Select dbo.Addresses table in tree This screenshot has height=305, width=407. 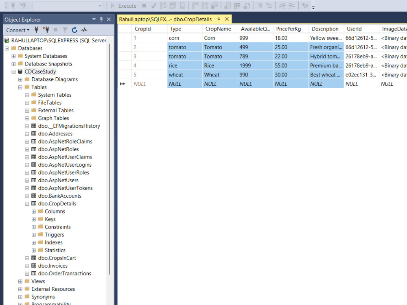(55, 134)
